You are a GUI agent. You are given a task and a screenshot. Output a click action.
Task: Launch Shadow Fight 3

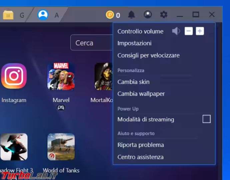[x=14, y=147]
